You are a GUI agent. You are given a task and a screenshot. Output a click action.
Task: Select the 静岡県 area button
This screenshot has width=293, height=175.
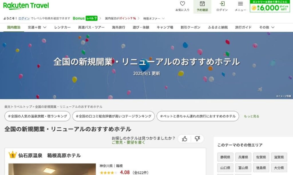pos(225,157)
